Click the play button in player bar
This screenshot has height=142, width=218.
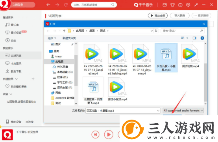(109, 135)
